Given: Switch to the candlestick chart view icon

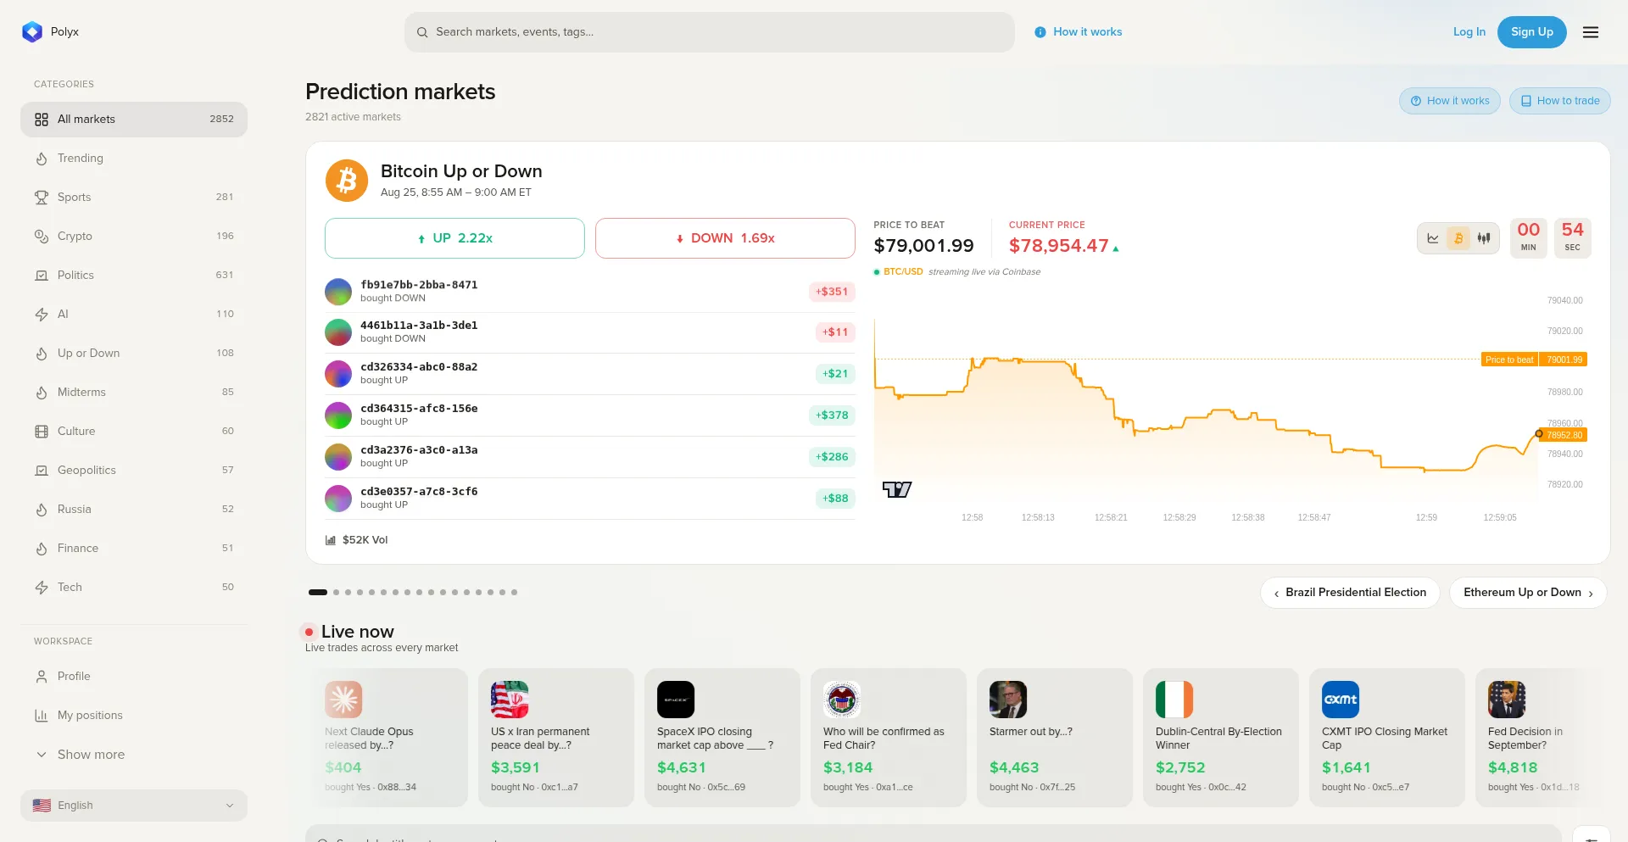Looking at the screenshot, I should 1484,238.
